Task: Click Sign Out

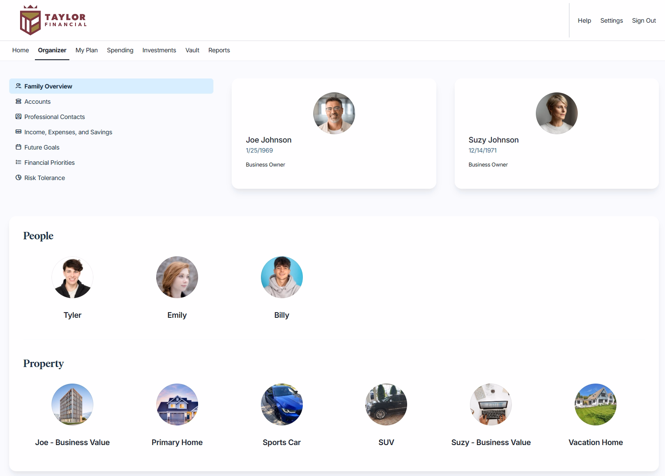Action: pos(644,20)
